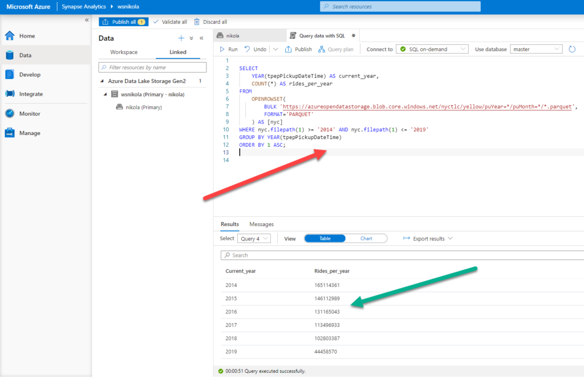Click Synapse Analytics breadcrumb link

[84, 7]
